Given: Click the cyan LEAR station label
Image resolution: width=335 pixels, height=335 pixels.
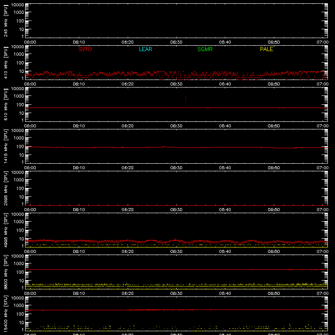Looking at the screenshot, I should coord(145,49).
